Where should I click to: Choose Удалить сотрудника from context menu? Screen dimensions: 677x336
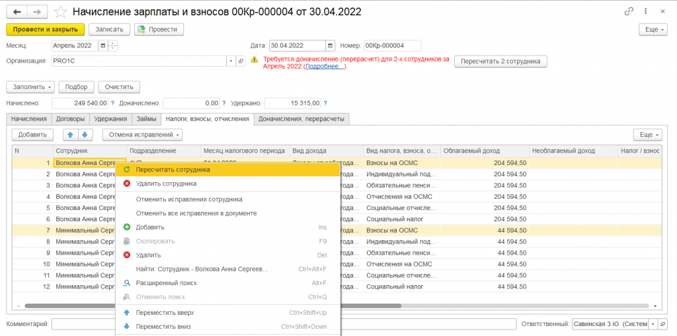tap(165, 184)
